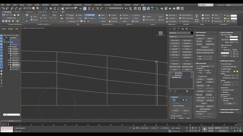Click the Play Animation button
Image resolution: width=243 pixels, height=136 pixels.
(193, 128)
